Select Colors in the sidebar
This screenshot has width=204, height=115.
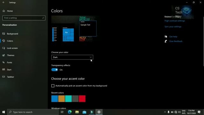[x=10, y=41]
